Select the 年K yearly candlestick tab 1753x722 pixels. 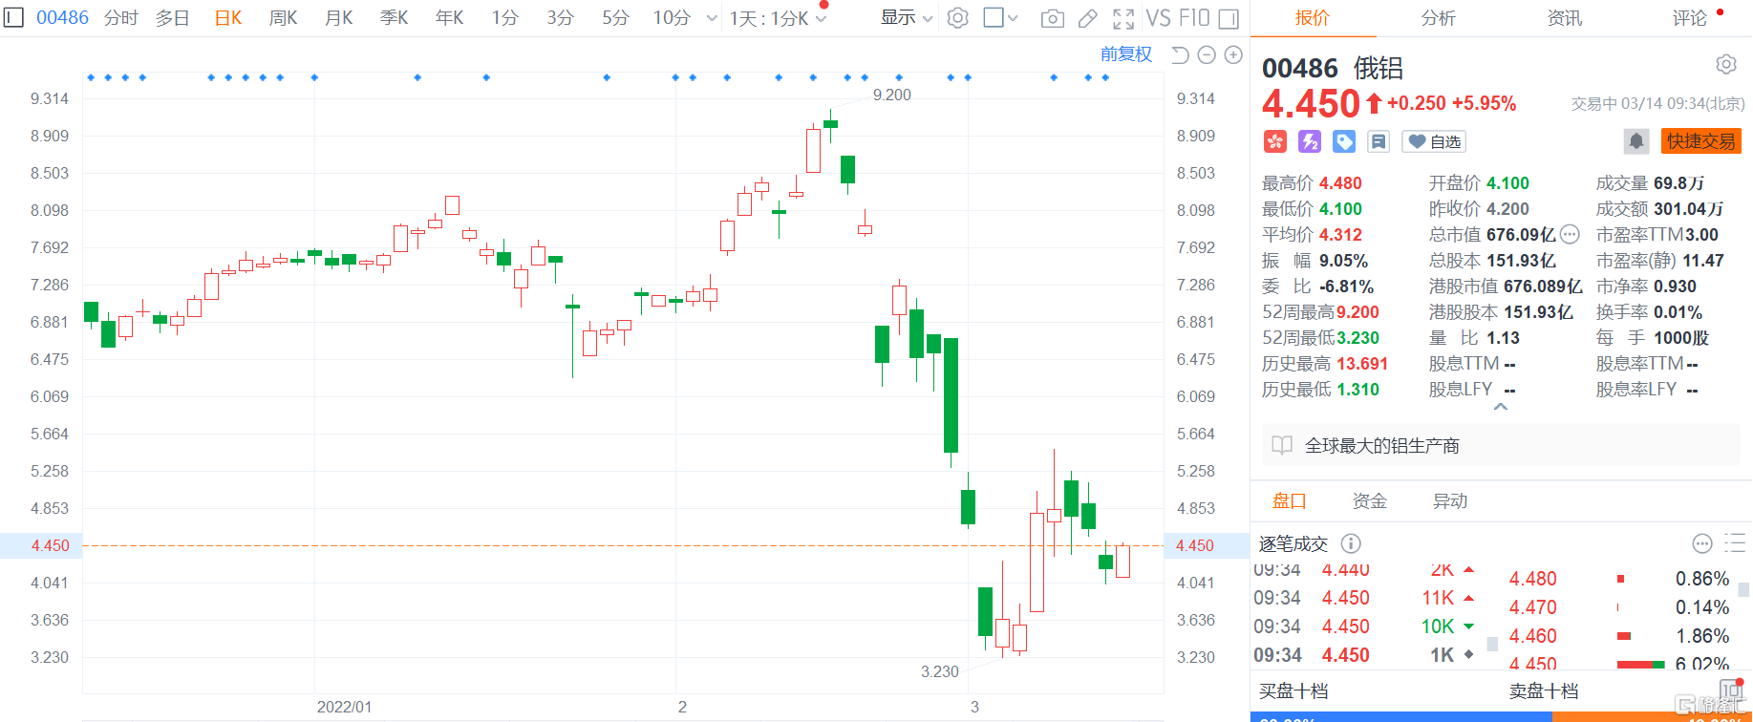coord(450,18)
